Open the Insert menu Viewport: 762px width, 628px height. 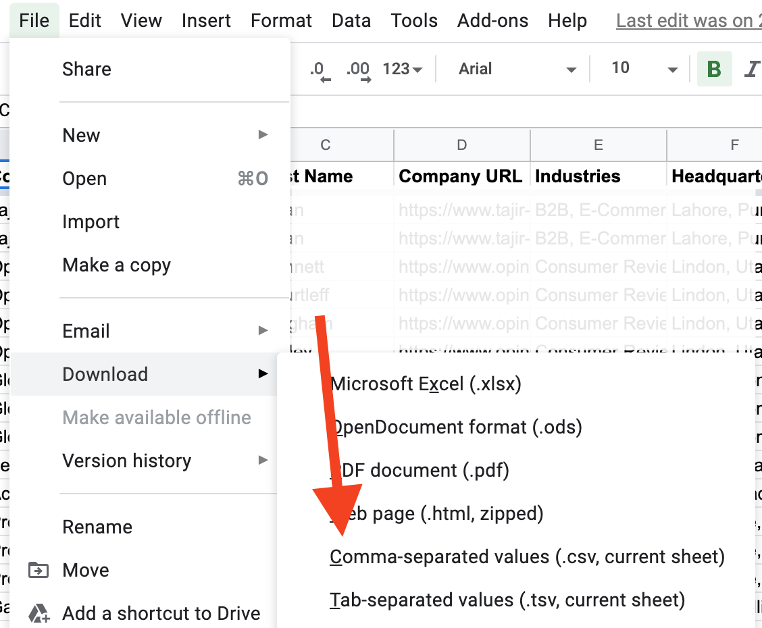coord(206,21)
